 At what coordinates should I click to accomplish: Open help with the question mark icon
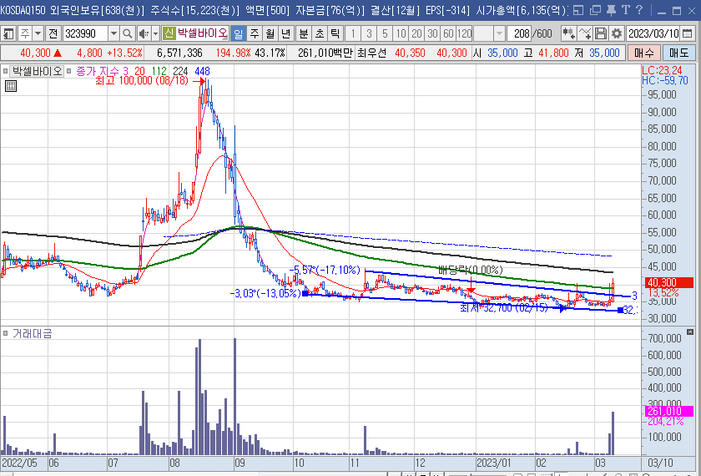(x=639, y=10)
